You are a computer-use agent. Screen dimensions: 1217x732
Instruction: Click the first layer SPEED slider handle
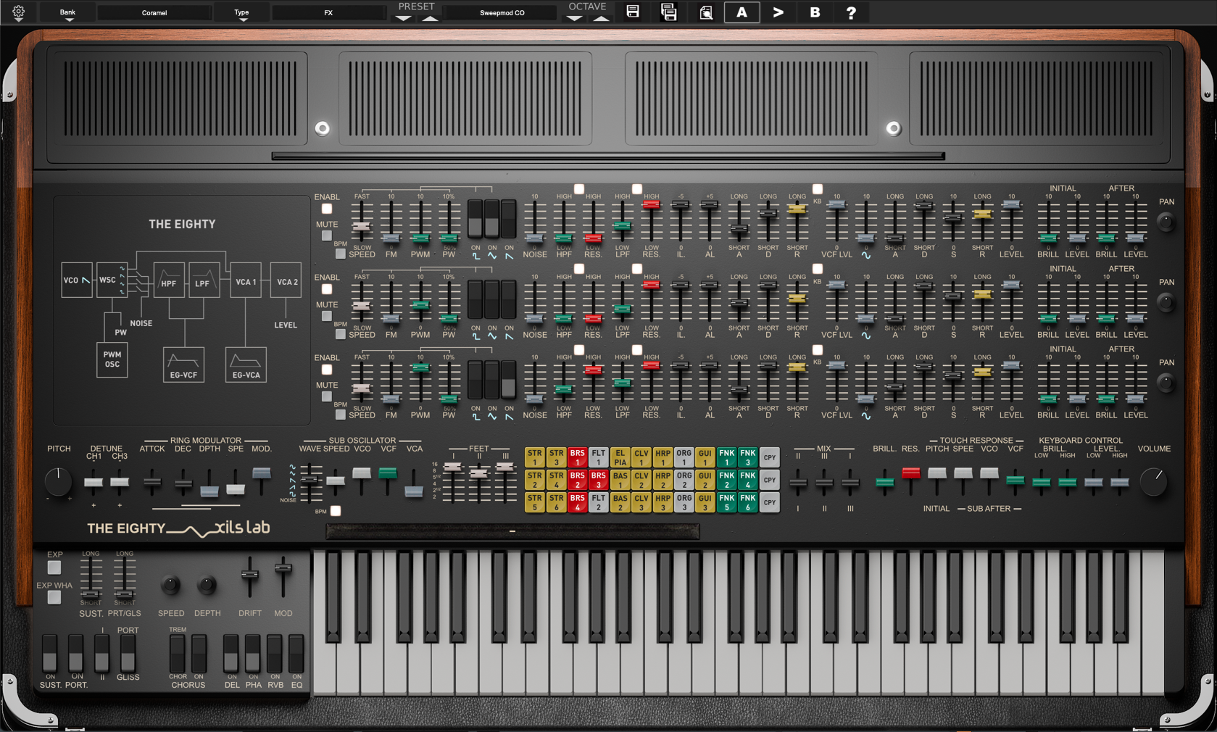point(361,226)
